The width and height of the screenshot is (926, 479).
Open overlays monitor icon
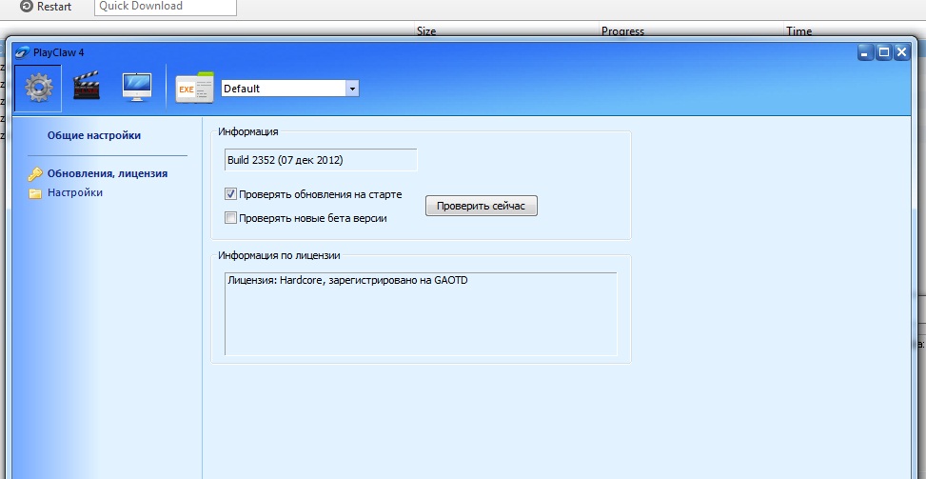click(x=136, y=88)
